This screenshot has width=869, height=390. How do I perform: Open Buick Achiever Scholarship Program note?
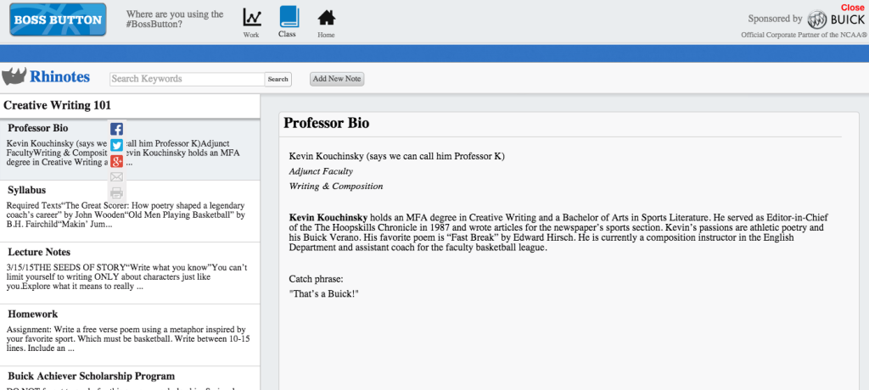pos(91,376)
